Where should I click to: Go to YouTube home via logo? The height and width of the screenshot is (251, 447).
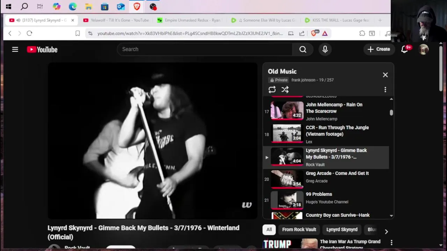coord(42,50)
